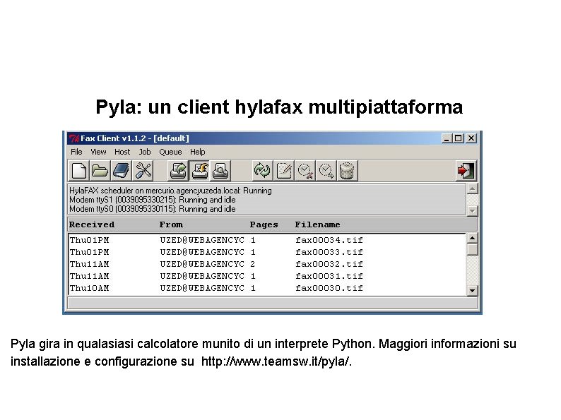Screen dimensions: 561x420
Task: Maximize the Fax Client window
Action: pyautogui.click(x=459, y=138)
